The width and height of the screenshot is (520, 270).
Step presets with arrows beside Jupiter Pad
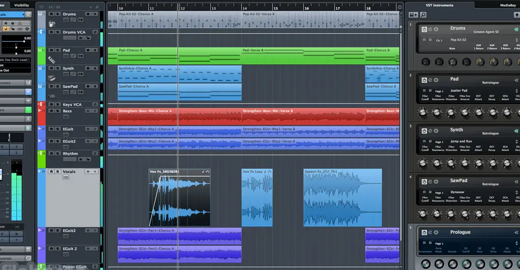[x=516, y=91]
